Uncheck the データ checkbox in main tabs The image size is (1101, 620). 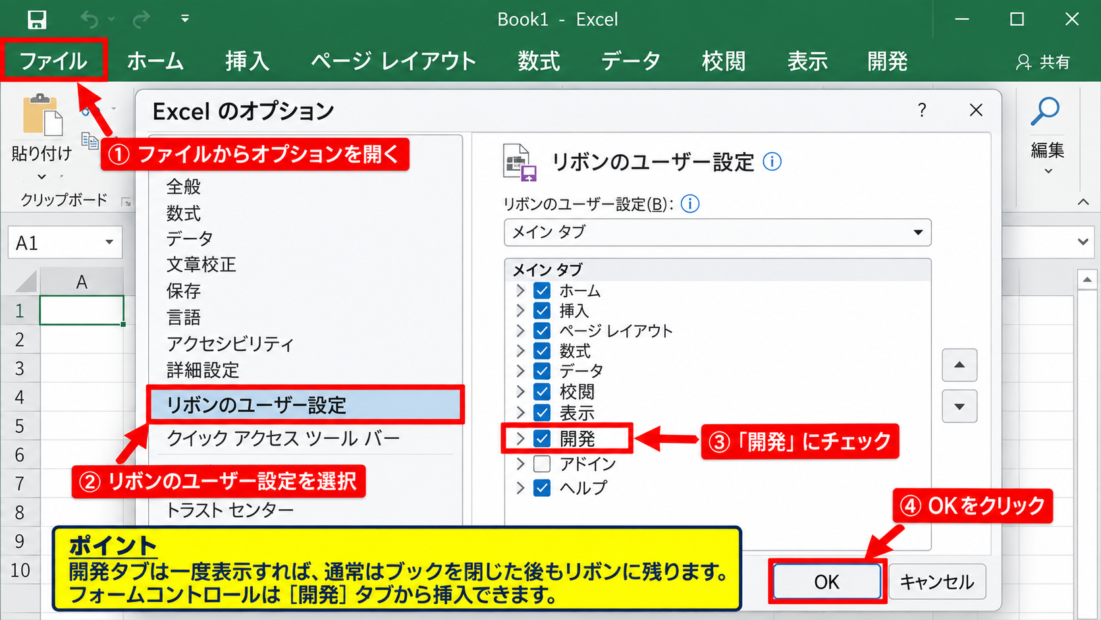[x=542, y=371]
